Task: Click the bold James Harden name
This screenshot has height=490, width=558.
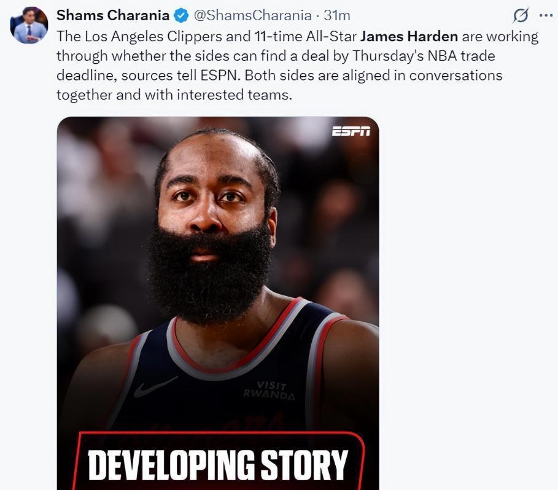Action: pyautogui.click(x=409, y=37)
